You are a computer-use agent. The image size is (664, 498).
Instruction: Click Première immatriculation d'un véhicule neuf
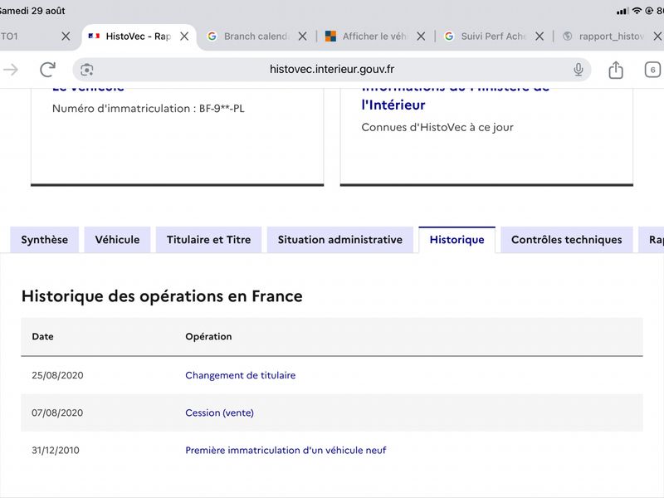coord(286,450)
